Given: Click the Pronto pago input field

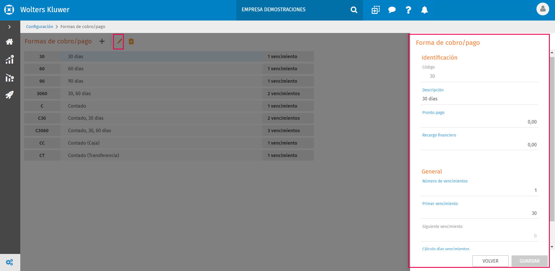Looking at the screenshot, I should [x=479, y=122].
